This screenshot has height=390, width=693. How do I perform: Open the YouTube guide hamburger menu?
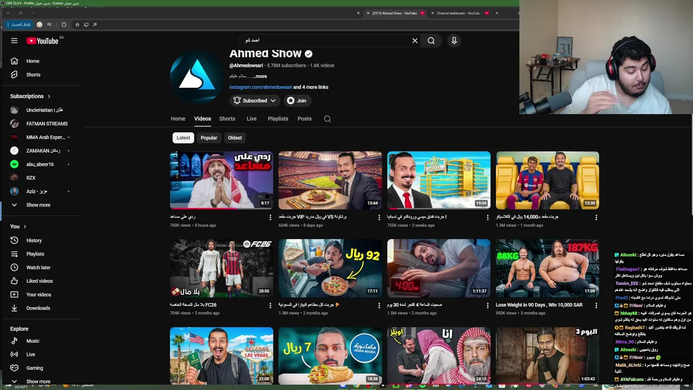14,41
